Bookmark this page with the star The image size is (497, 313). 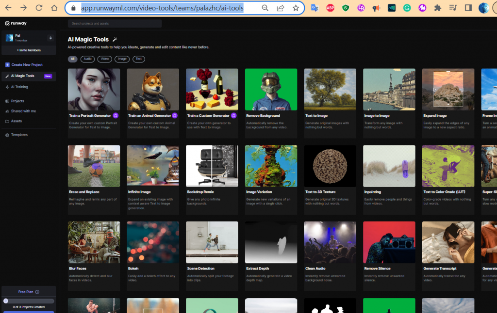[x=296, y=8]
